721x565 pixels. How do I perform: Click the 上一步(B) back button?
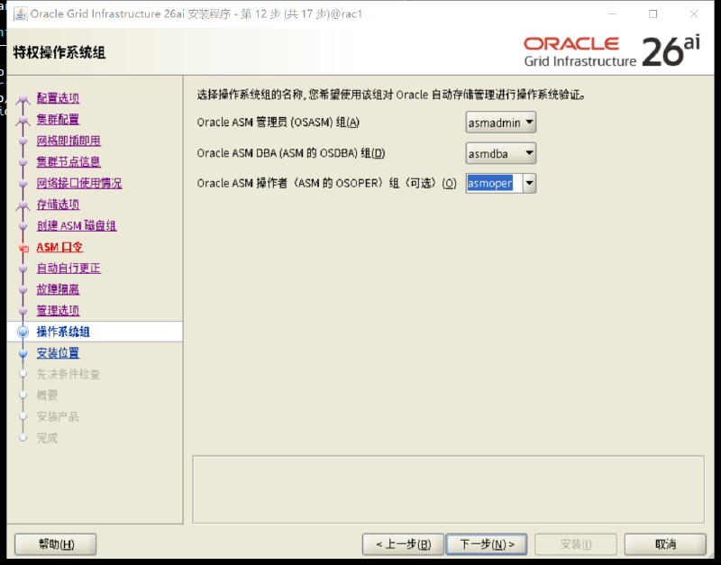click(x=403, y=544)
